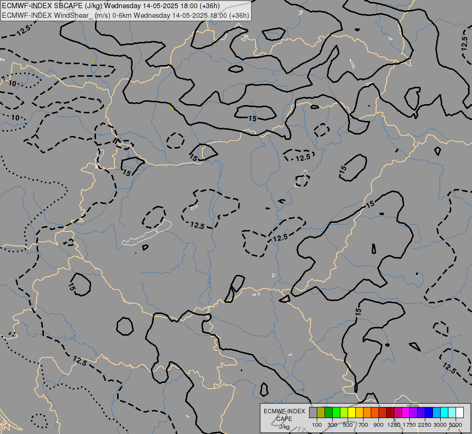Screen dimensions: 472x434
Task: Click the 300 value on the legend scale
Action: (x=332, y=425)
